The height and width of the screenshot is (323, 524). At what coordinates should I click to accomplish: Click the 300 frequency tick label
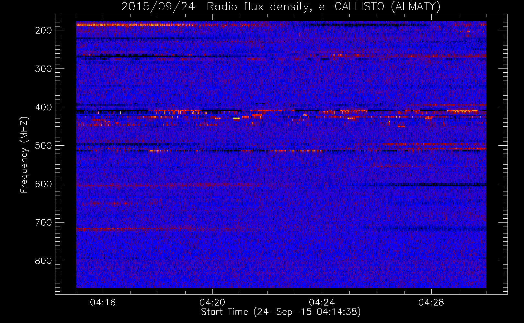pyautogui.click(x=43, y=69)
